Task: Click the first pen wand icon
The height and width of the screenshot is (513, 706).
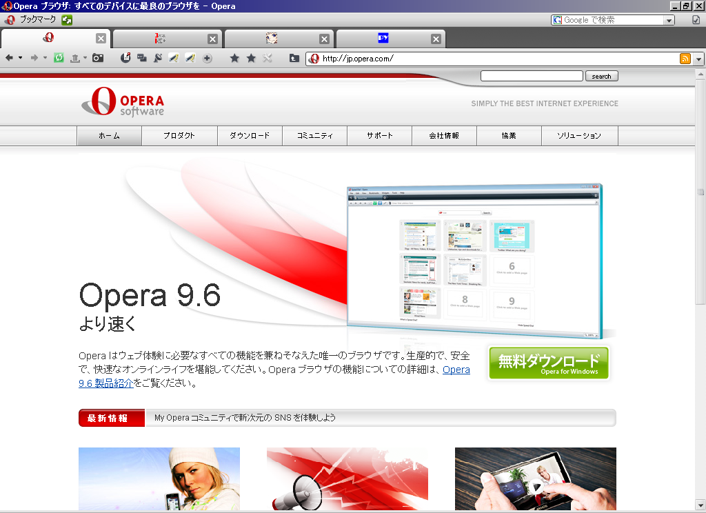Action: [174, 58]
